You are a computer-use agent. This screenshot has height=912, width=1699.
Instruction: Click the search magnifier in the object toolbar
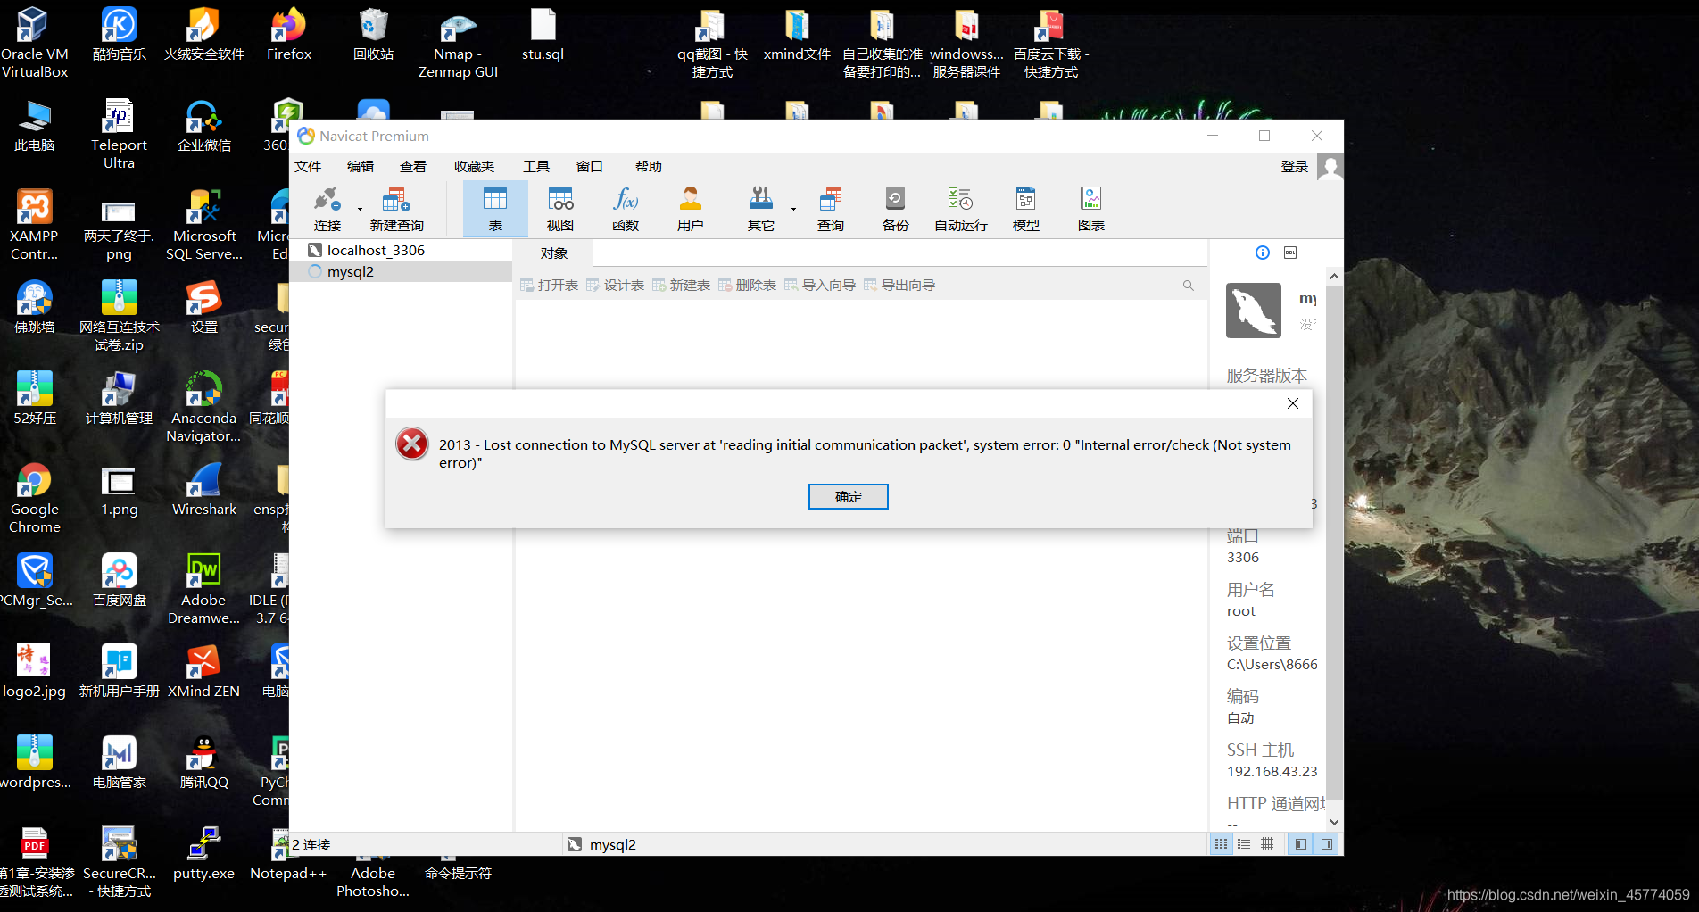pos(1189,286)
